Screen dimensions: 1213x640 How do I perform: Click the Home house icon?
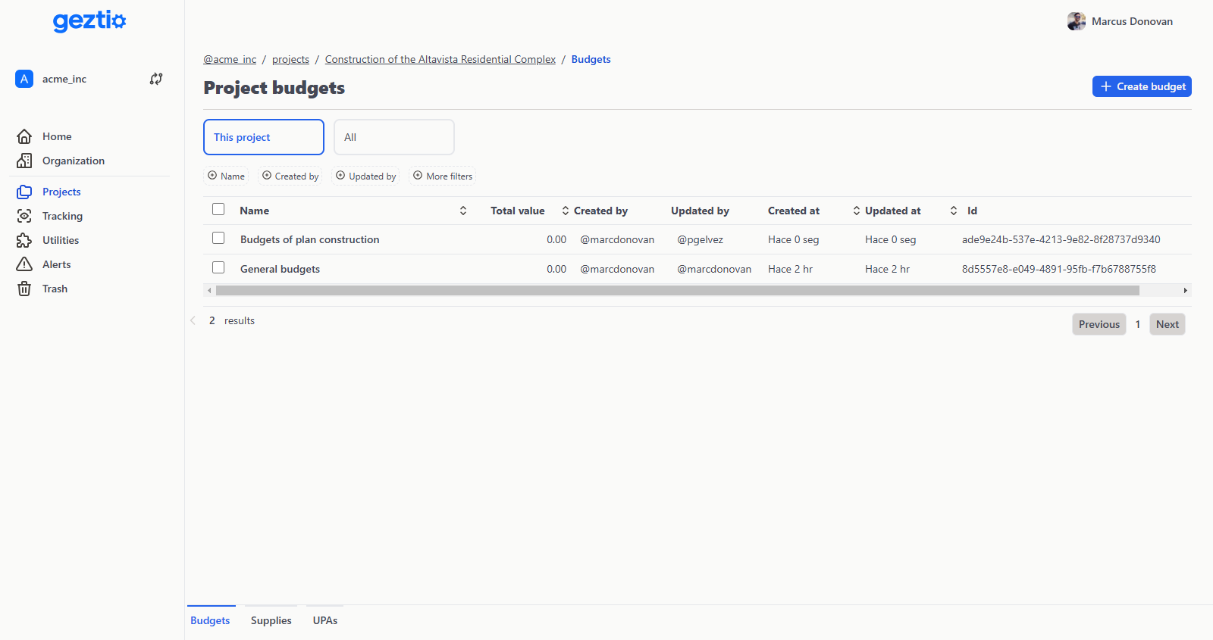(24, 136)
